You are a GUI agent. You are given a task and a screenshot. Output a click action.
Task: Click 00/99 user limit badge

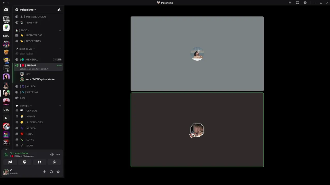click(57, 60)
